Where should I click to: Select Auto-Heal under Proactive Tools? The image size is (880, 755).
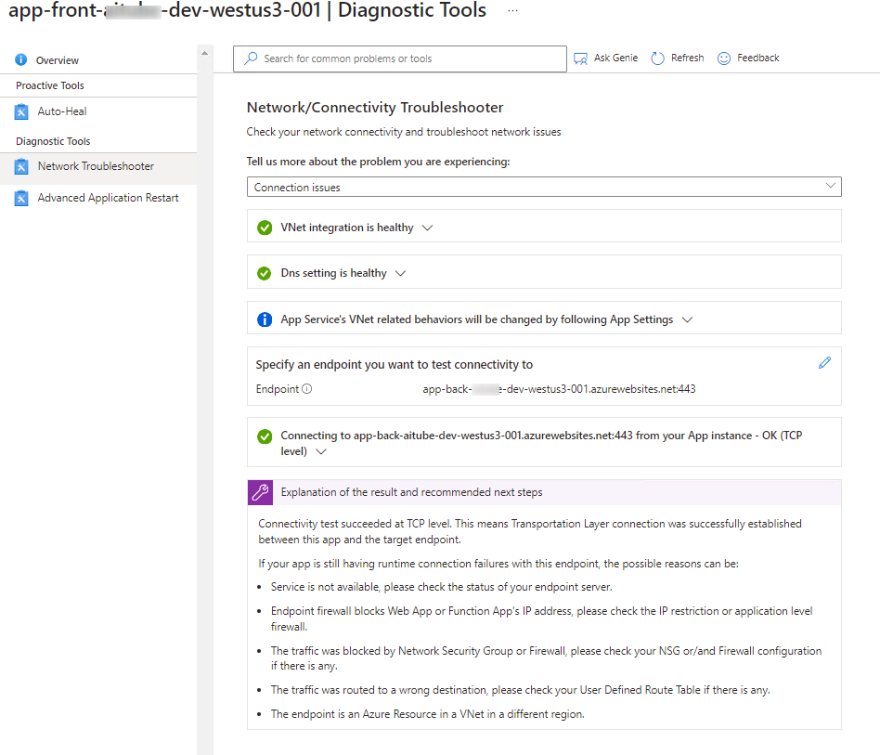point(62,111)
